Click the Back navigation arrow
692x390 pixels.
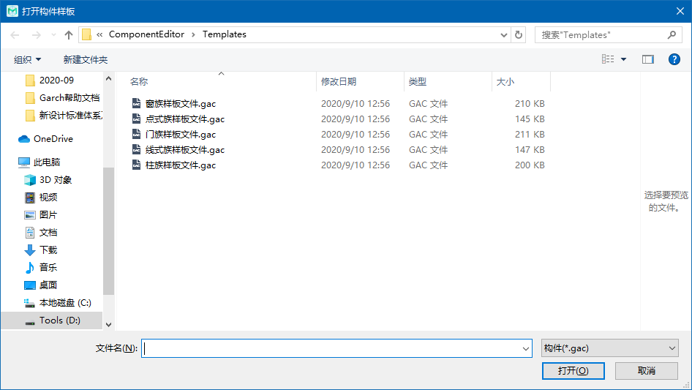[15, 35]
